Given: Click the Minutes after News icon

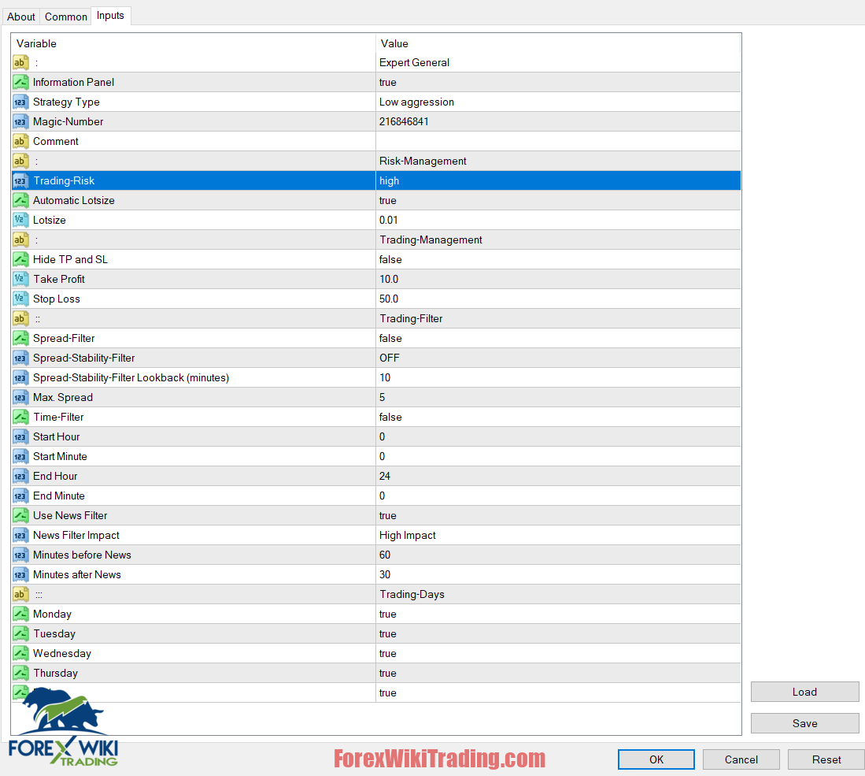Looking at the screenshot, I should [20, 575].
